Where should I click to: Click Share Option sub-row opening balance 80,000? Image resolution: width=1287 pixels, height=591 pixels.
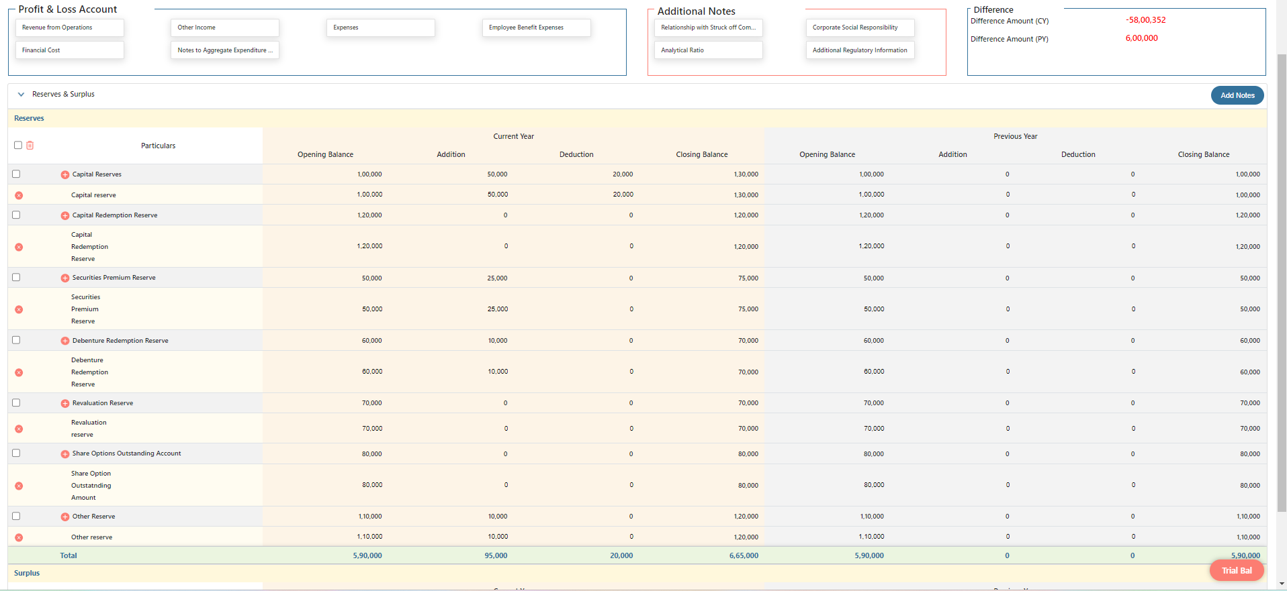[x=372, y=485]
